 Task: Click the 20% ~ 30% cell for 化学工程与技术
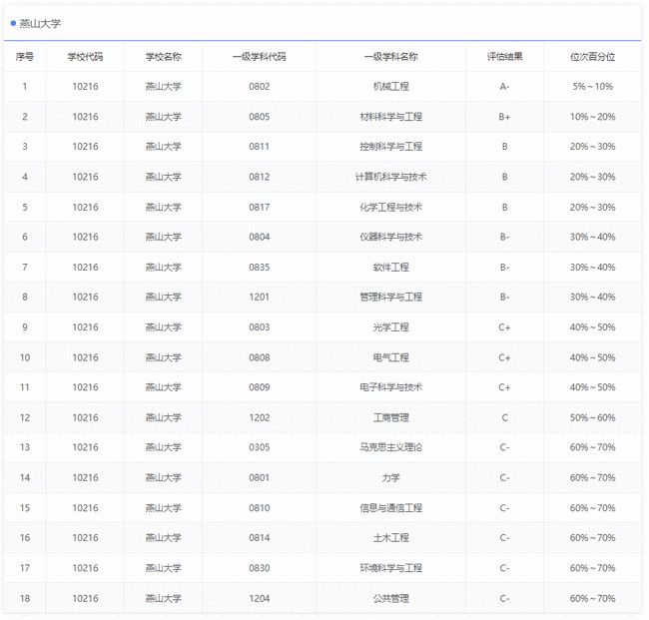click(593, 207)
